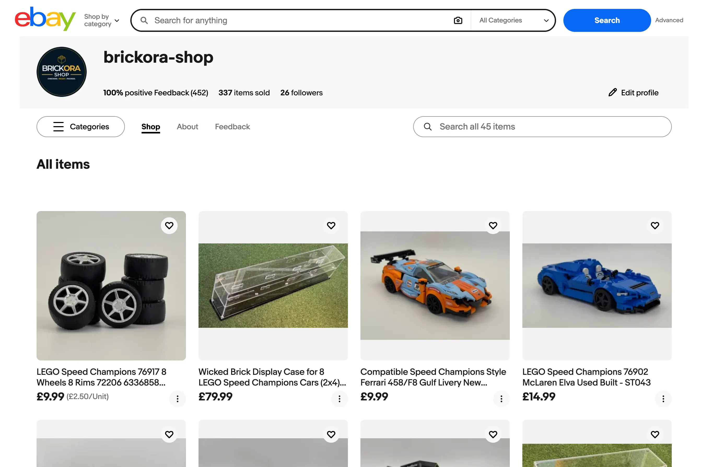Add LEGO 76917 Wheels listing to watchlist

169,225
